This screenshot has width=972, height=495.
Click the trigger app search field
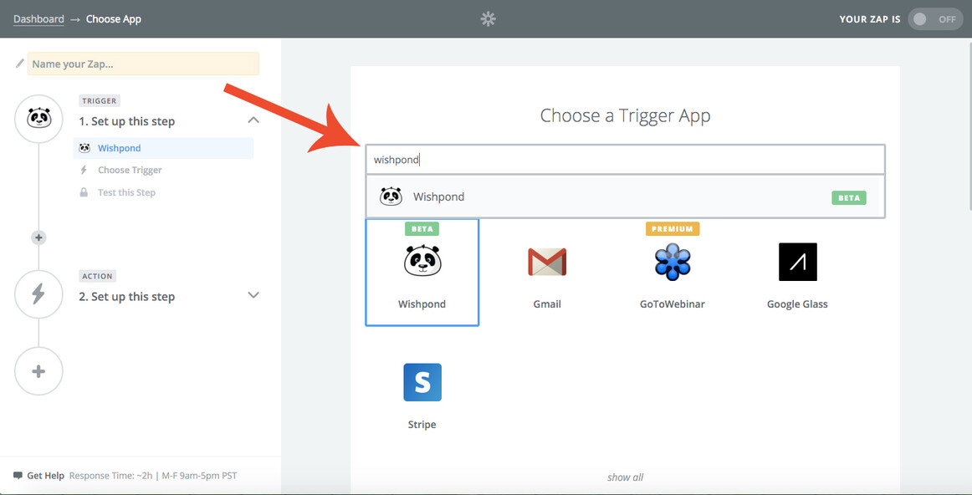[625, 160]
